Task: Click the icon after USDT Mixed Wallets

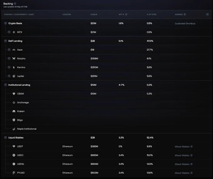Action: pos(191,147)
